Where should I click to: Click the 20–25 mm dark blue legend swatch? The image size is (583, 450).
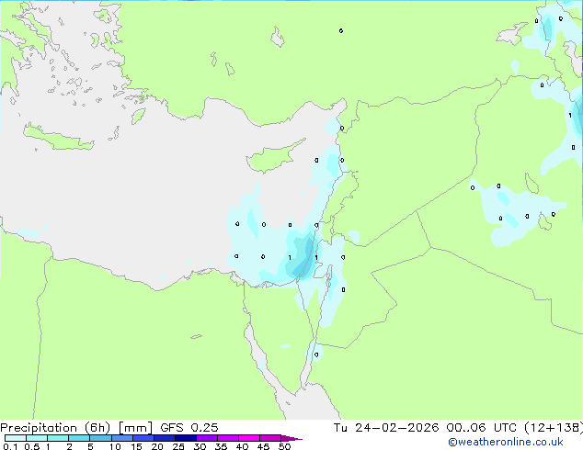165,438
